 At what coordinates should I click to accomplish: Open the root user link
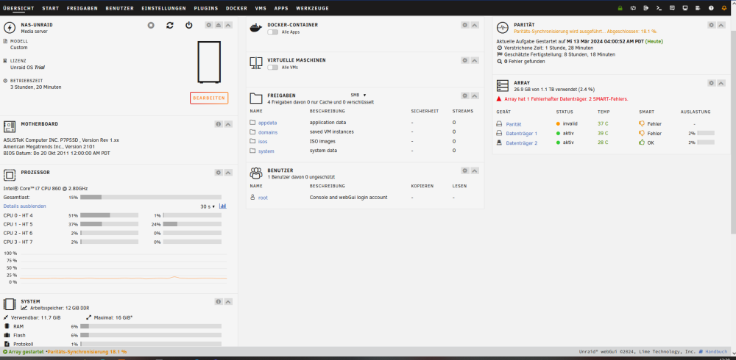click(x=263, y=198)
